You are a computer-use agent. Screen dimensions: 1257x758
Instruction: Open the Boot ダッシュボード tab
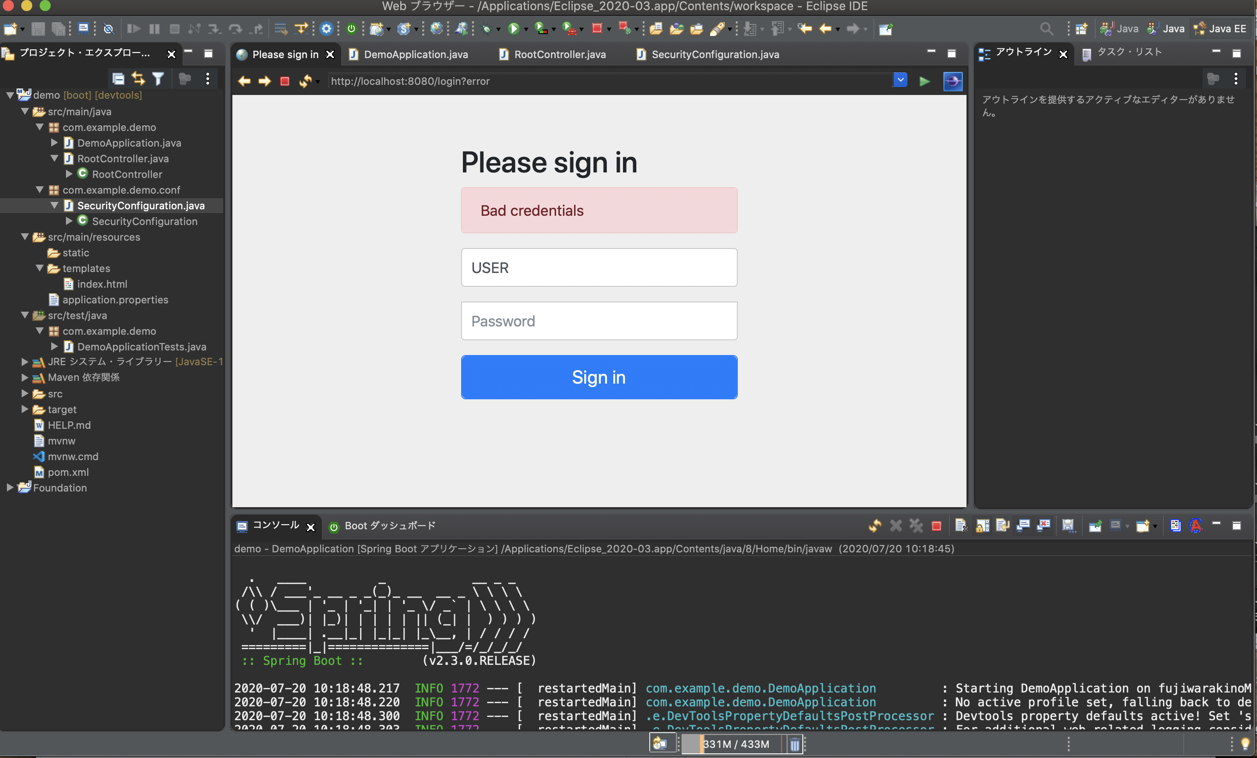[389, 526]
